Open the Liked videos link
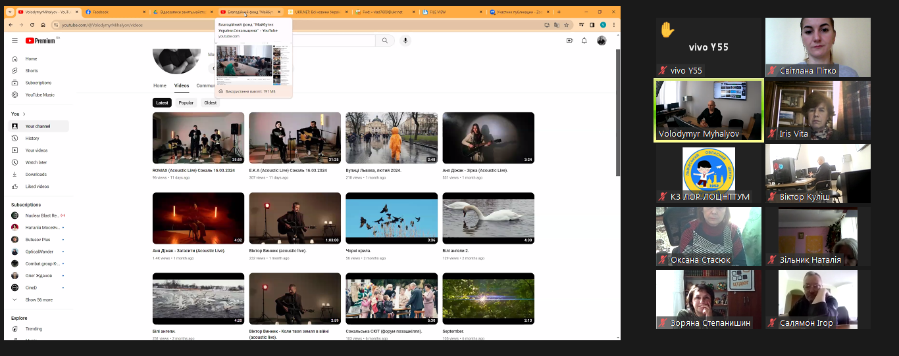Screen dimensions: 899x356 tap(37, 187)
